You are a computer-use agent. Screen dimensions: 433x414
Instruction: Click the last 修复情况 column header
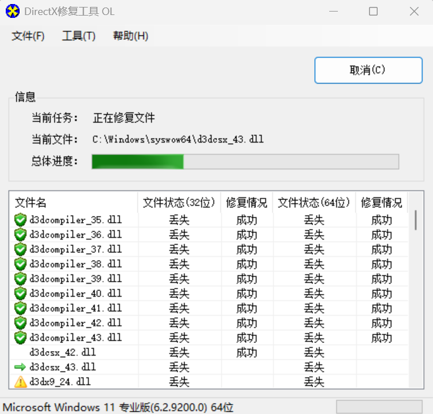[381, 203]
